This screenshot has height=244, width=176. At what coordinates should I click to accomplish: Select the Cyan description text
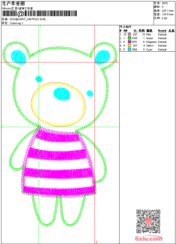149,49
